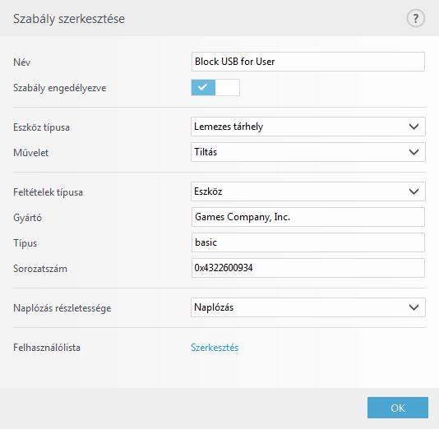Expand the Feltételek típusa dropdown chevron
The width and height of the screenshot is (439, 429).
point(414,191)
